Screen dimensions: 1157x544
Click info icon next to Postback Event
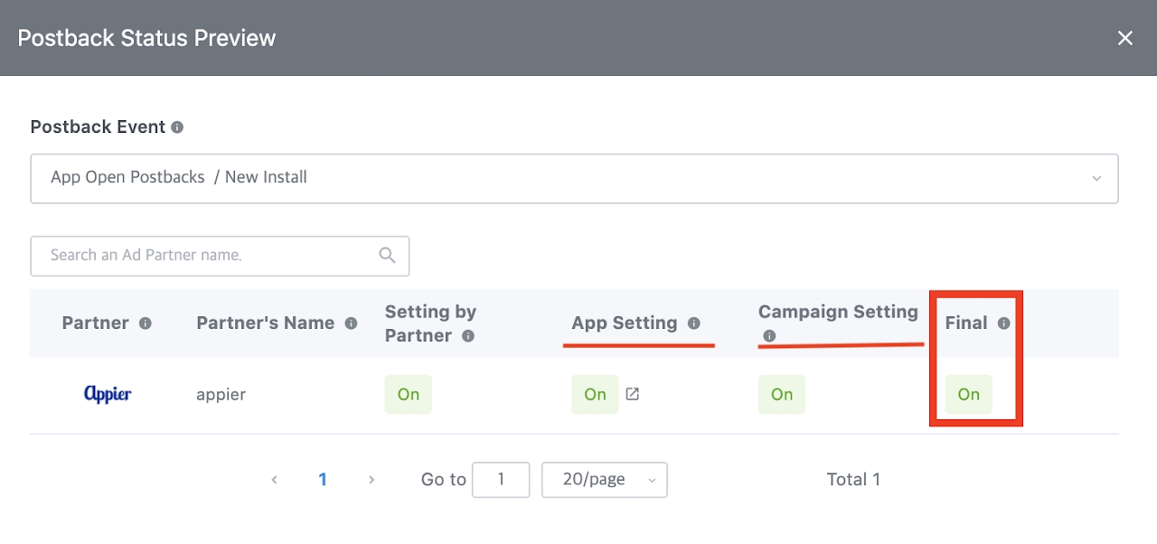click(x=177, y=127)
